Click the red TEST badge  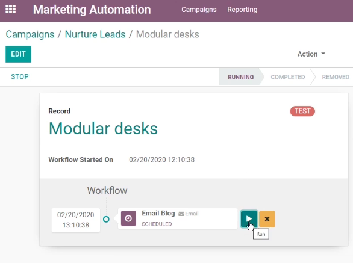pos(302,111)
